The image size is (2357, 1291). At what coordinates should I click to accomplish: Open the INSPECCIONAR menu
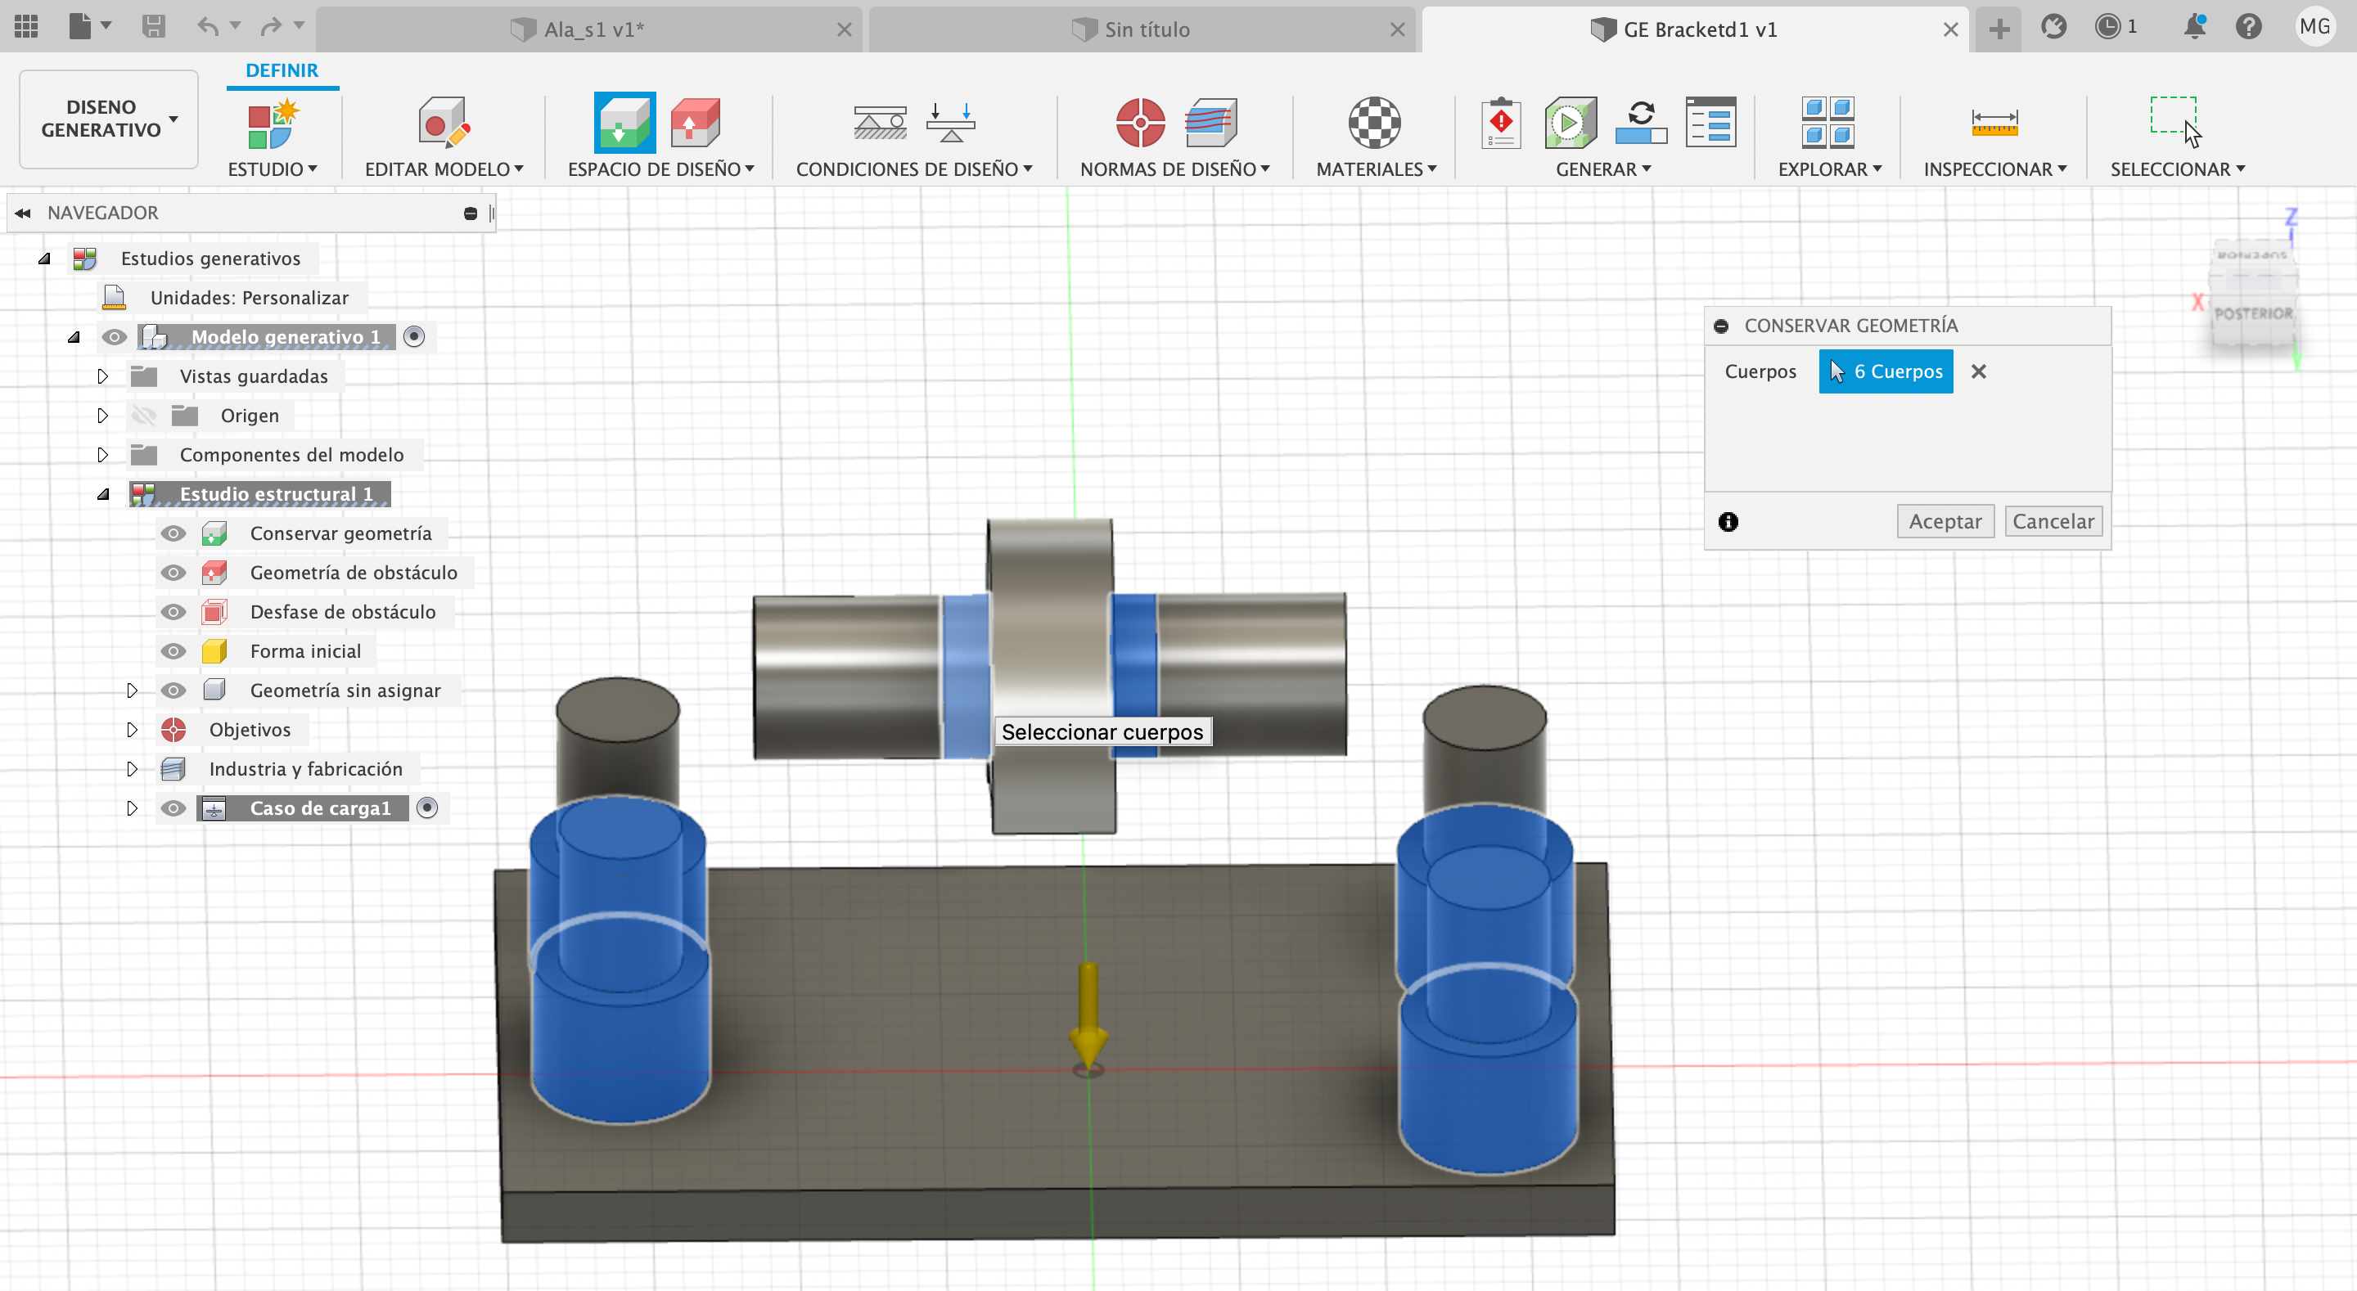click(1994, 169)
